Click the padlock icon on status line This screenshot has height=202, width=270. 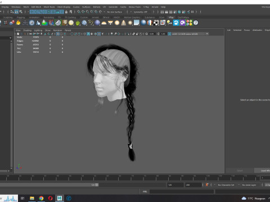66,12
